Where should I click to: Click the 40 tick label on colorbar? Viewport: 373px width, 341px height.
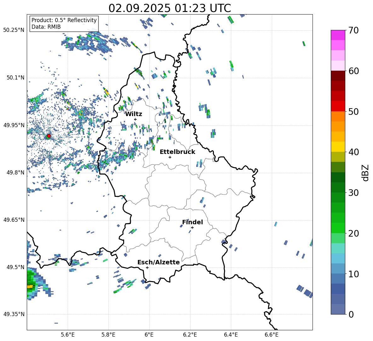[353, 152]
